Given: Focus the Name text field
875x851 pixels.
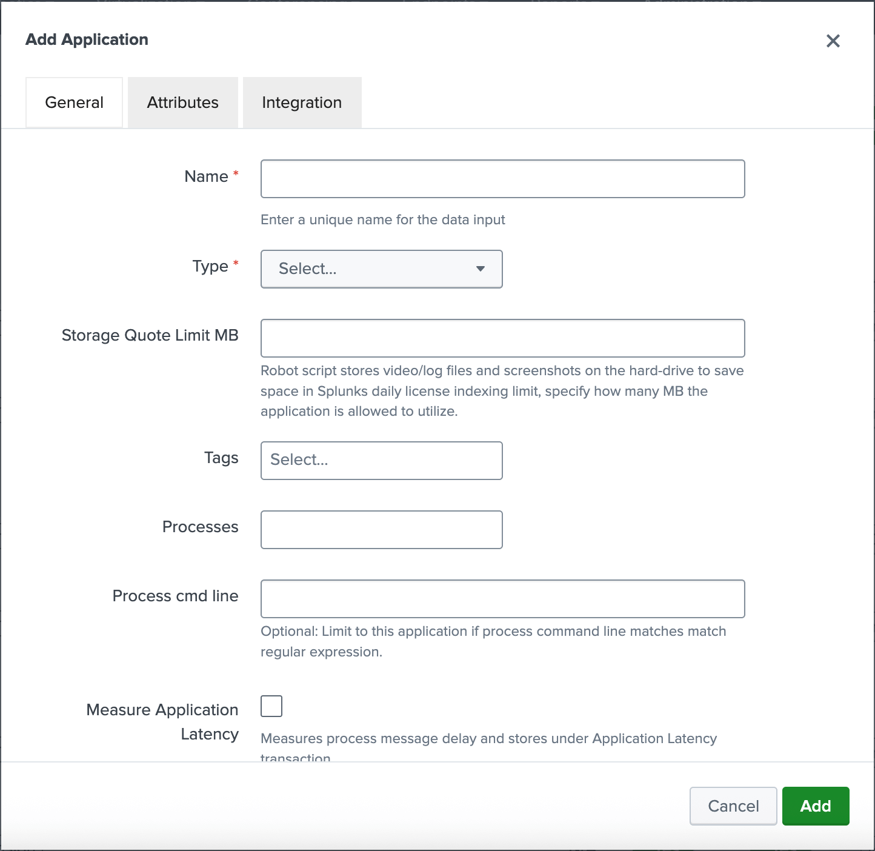Looking at the screenshot, I should [x=502, y=179].
